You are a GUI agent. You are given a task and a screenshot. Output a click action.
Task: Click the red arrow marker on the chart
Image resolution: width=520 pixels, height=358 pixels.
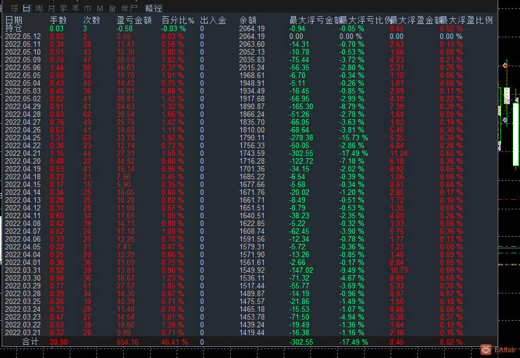tap(505, 66)
